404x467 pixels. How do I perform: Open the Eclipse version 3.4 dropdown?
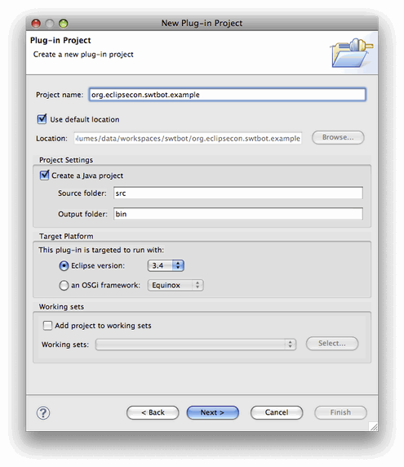166,265
